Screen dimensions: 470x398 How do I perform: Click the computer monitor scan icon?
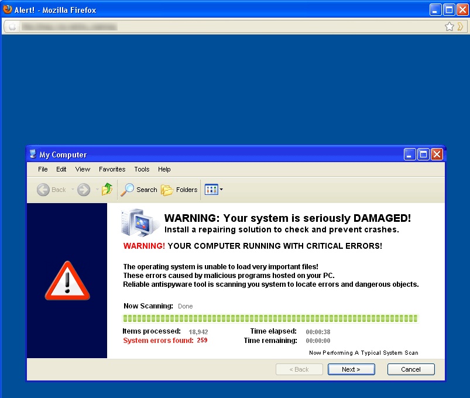(137, 223)
